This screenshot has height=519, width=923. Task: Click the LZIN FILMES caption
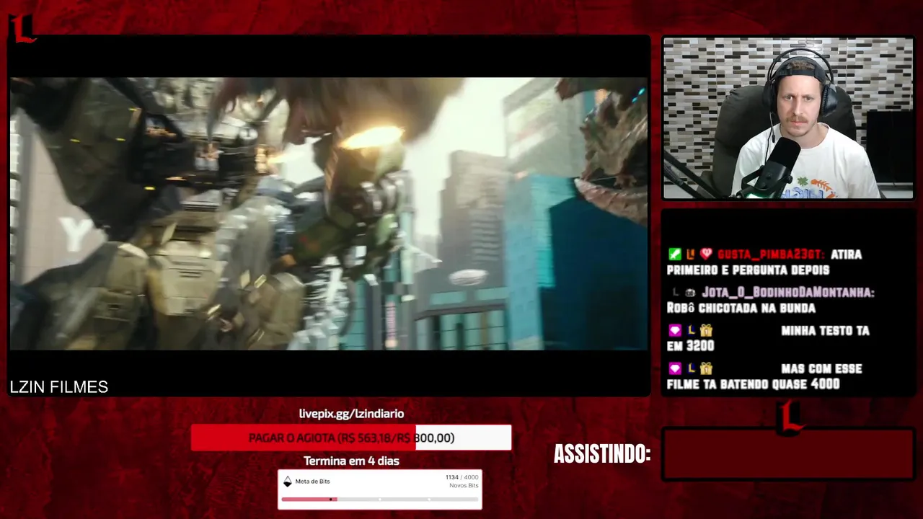click(x=59, y=387)
